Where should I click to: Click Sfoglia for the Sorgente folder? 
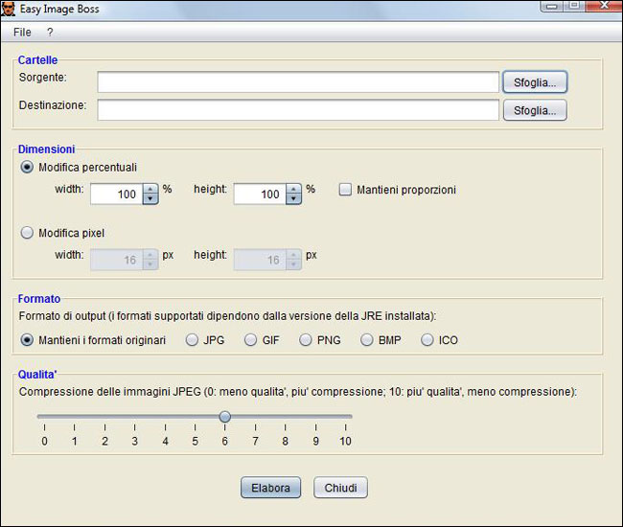pyautogui.click(x=535, y=81)
